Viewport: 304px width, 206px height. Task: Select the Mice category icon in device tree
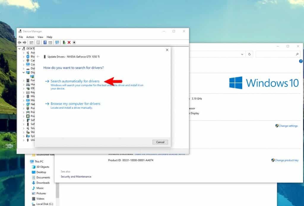click(28, 96)
